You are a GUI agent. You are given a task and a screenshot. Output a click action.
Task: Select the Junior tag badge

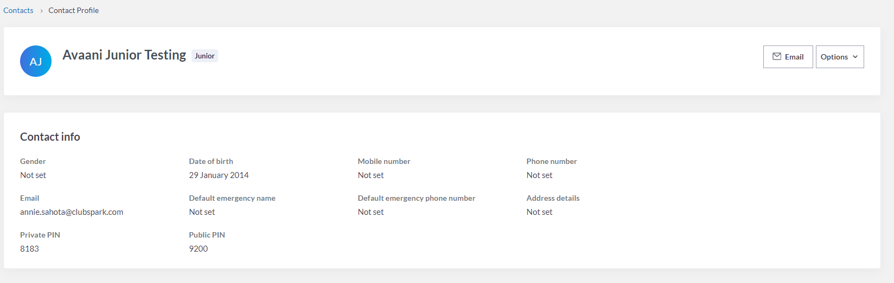205,56
